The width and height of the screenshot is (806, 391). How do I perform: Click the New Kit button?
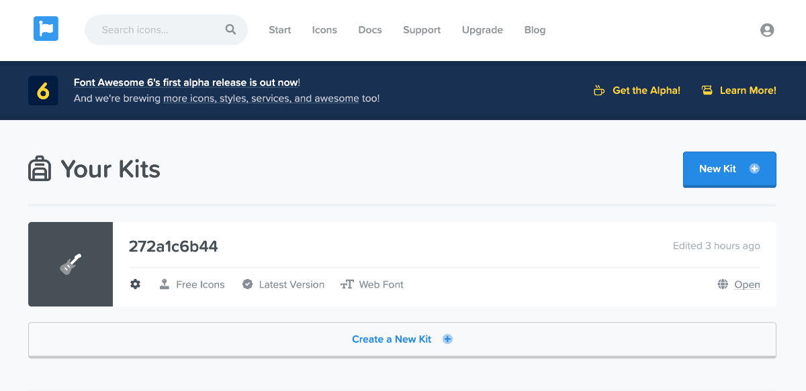[x=729, y=169]
